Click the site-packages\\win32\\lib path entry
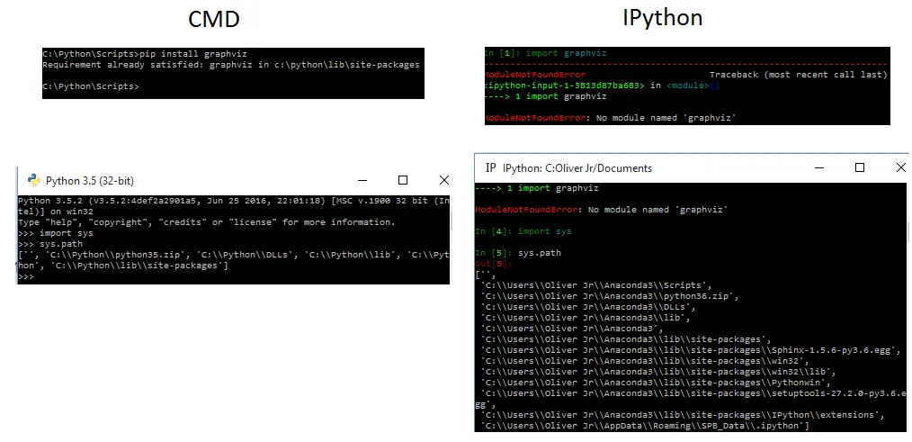The image size is (912, 442). coord(658,372)
